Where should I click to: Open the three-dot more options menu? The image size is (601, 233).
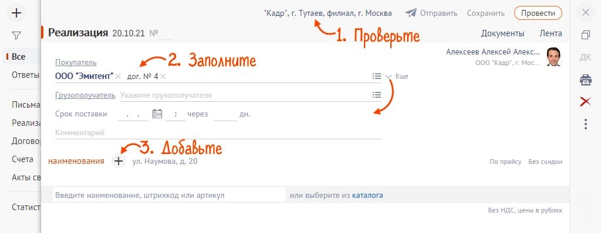point(585,124)
